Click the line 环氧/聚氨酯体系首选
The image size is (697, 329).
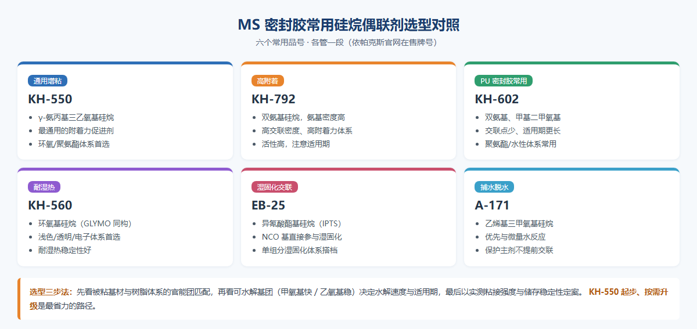click(74, 144)
